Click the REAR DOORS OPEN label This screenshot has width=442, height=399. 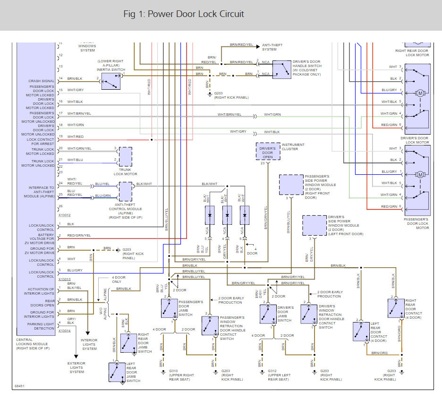tap(42, 303)
